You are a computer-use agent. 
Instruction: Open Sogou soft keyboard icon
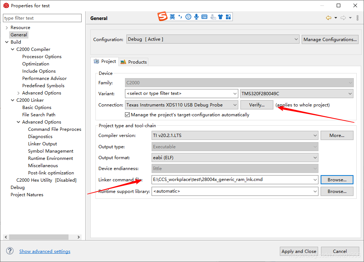[204, 17]
